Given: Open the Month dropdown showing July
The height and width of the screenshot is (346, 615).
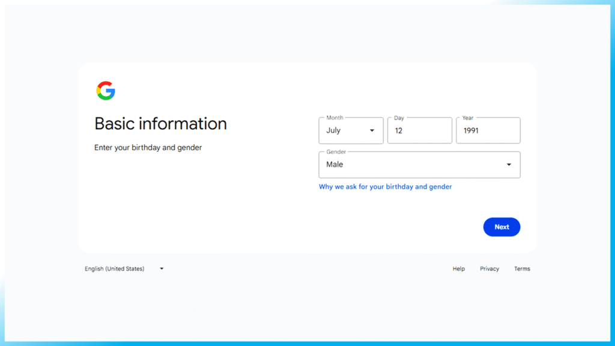Looking at the screenshot, I should 351,130.
